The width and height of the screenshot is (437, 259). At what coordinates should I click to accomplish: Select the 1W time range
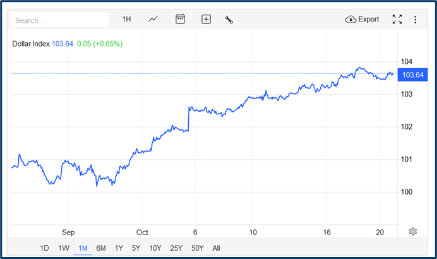pos(64,248)
